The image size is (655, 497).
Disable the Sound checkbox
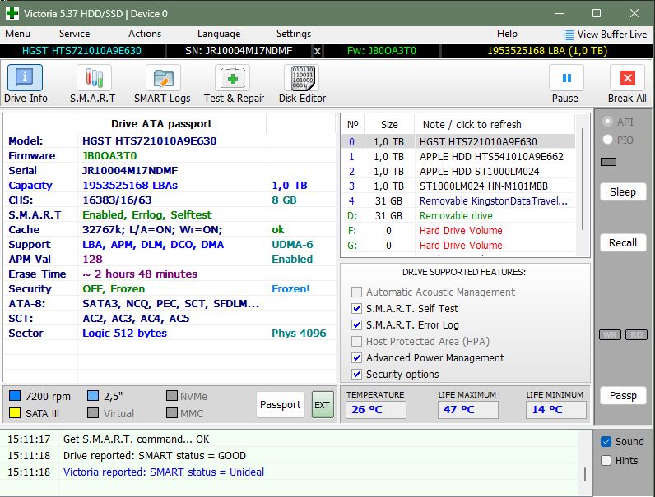click(x=606, y=441)
